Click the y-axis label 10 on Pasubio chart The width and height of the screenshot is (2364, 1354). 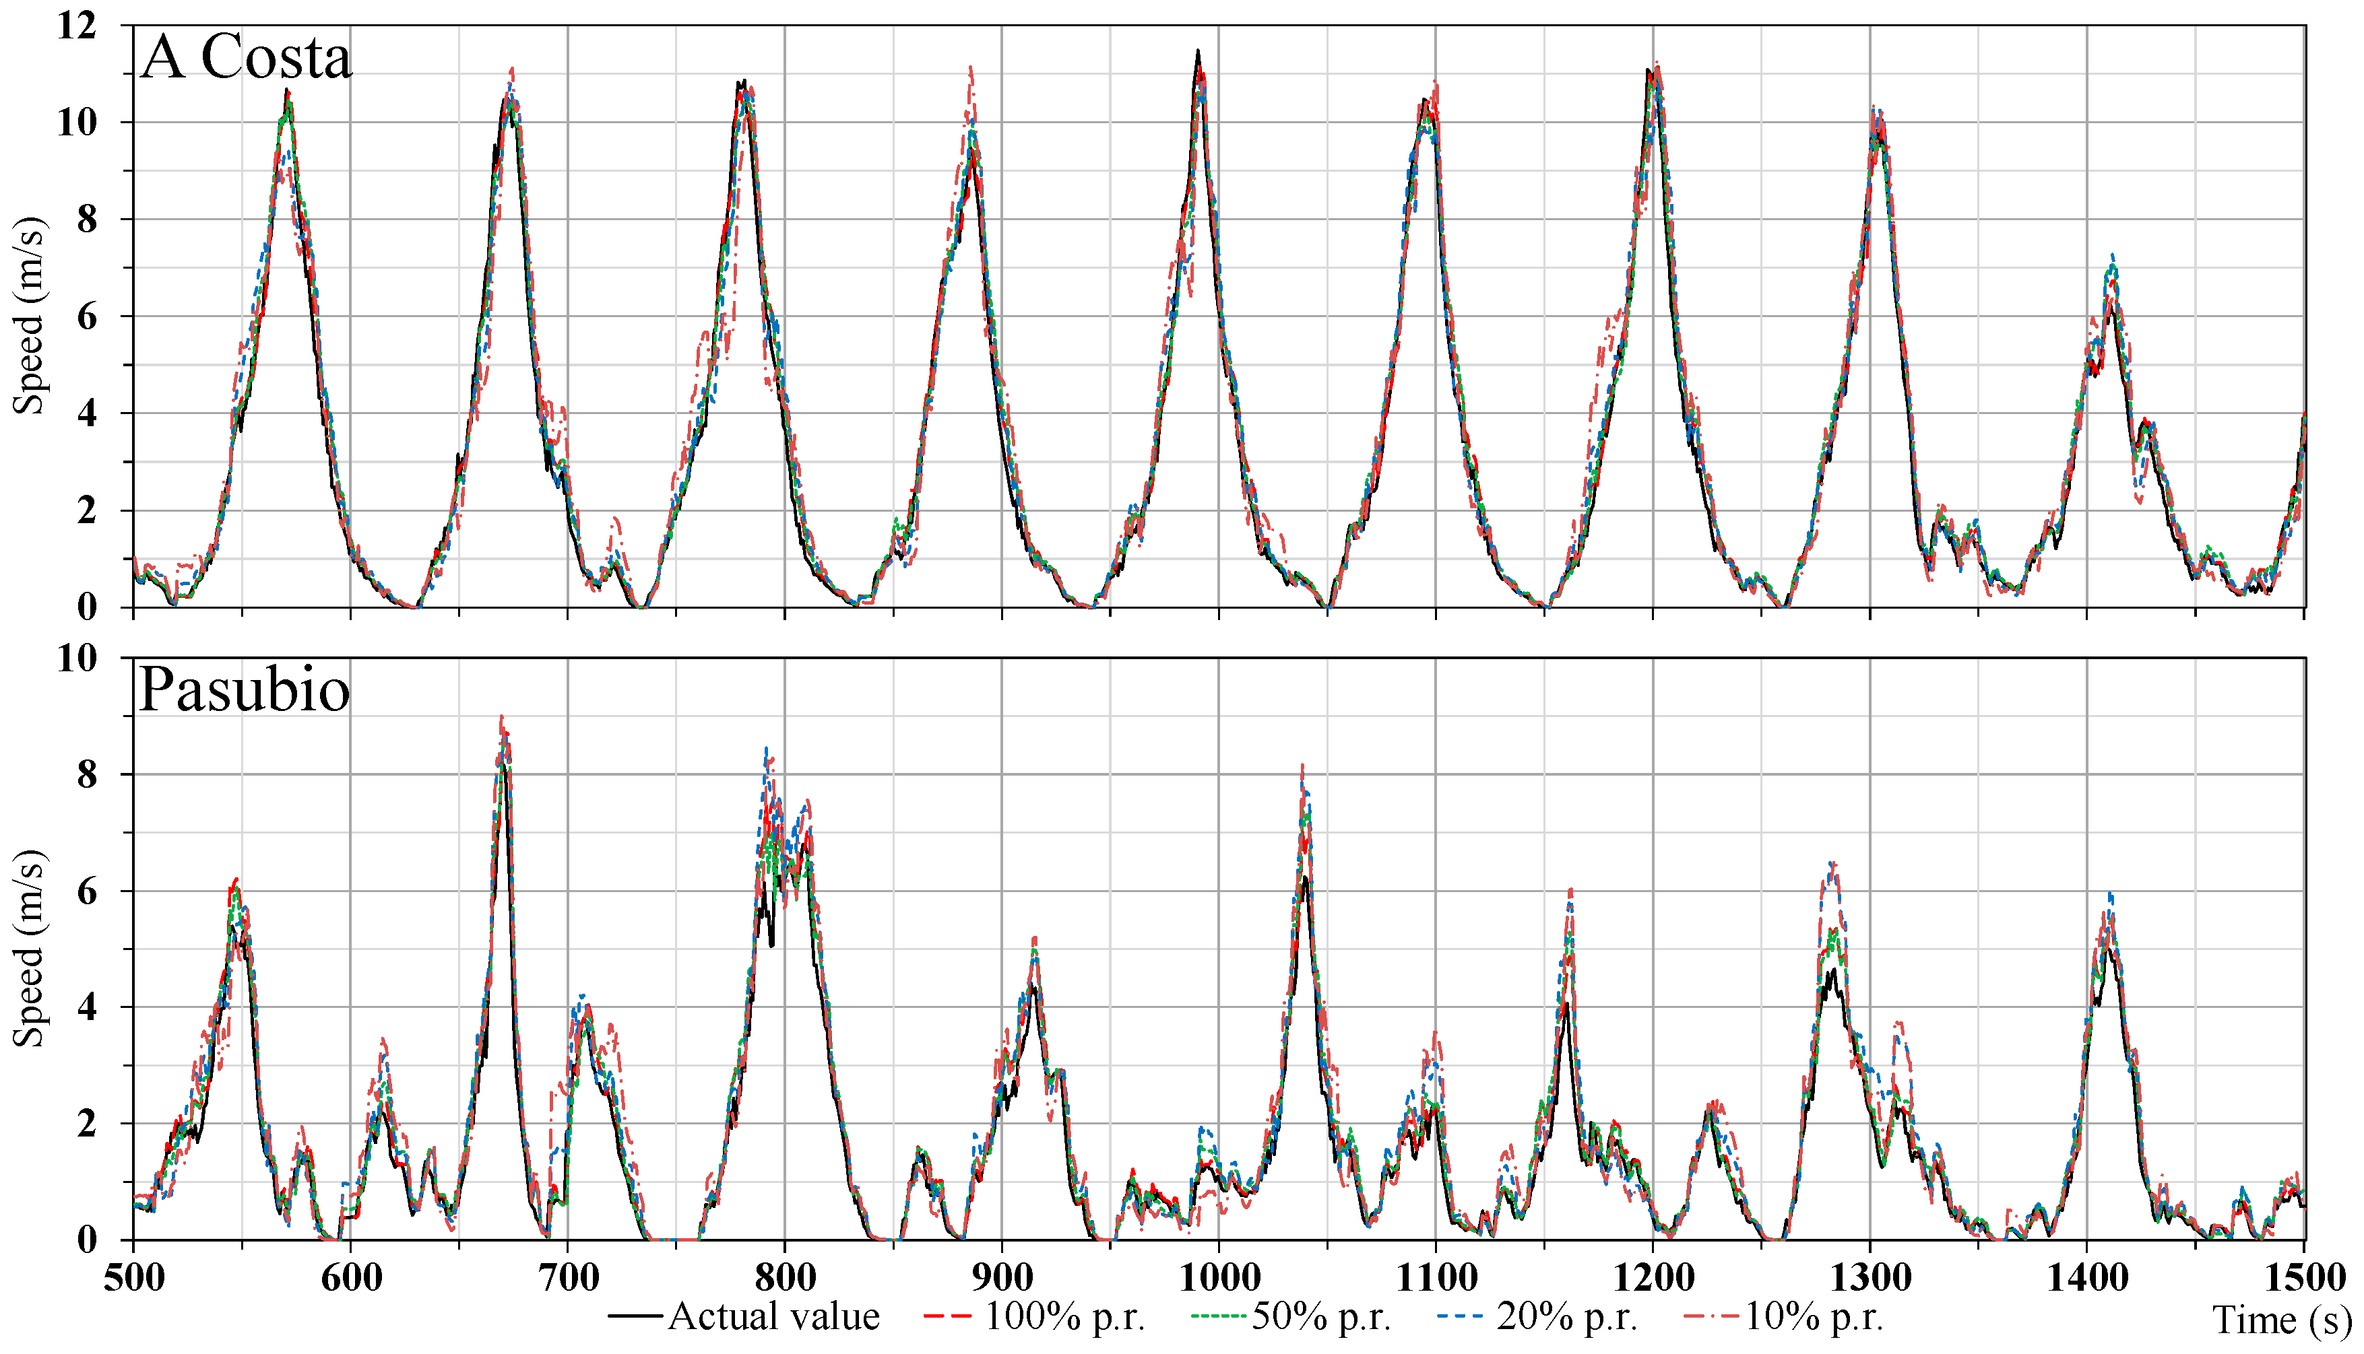(76, 658)
